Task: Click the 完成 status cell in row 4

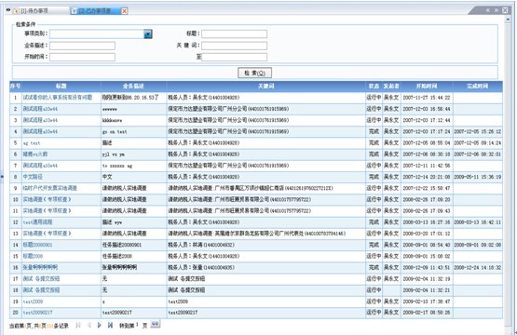Action: point(374,131)
